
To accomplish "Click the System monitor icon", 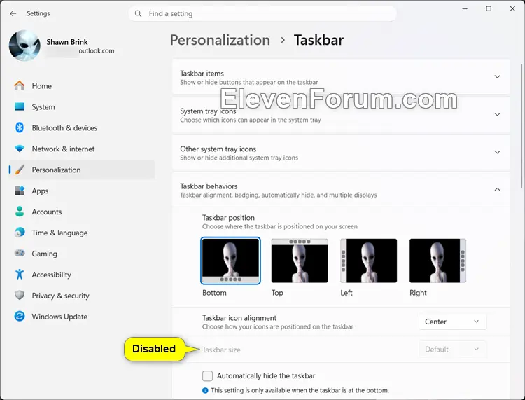I will click(x=20, y=107).
